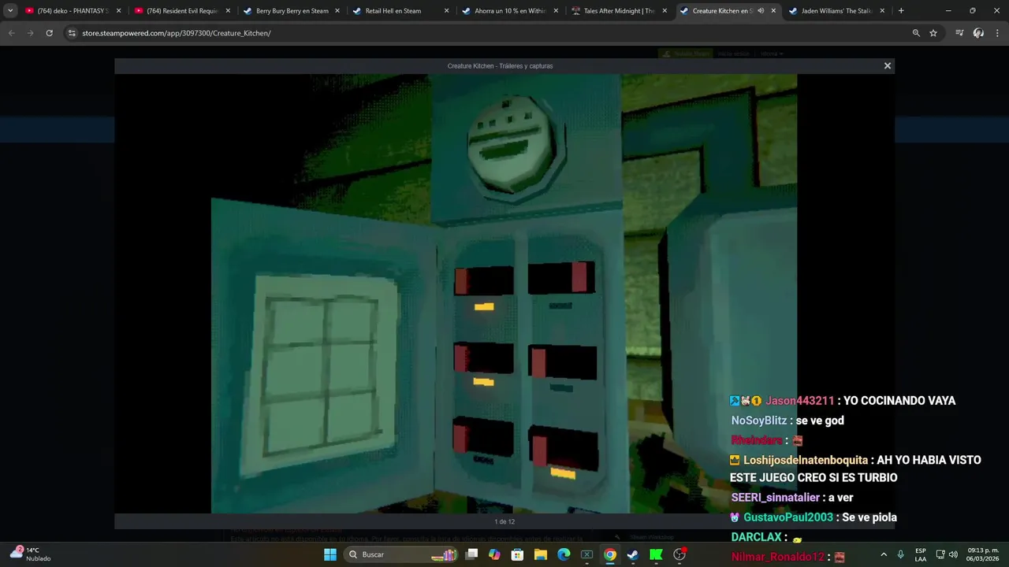
Task: Open Microsoft Store from the taskbar
Action: click(x=517, y=554)
